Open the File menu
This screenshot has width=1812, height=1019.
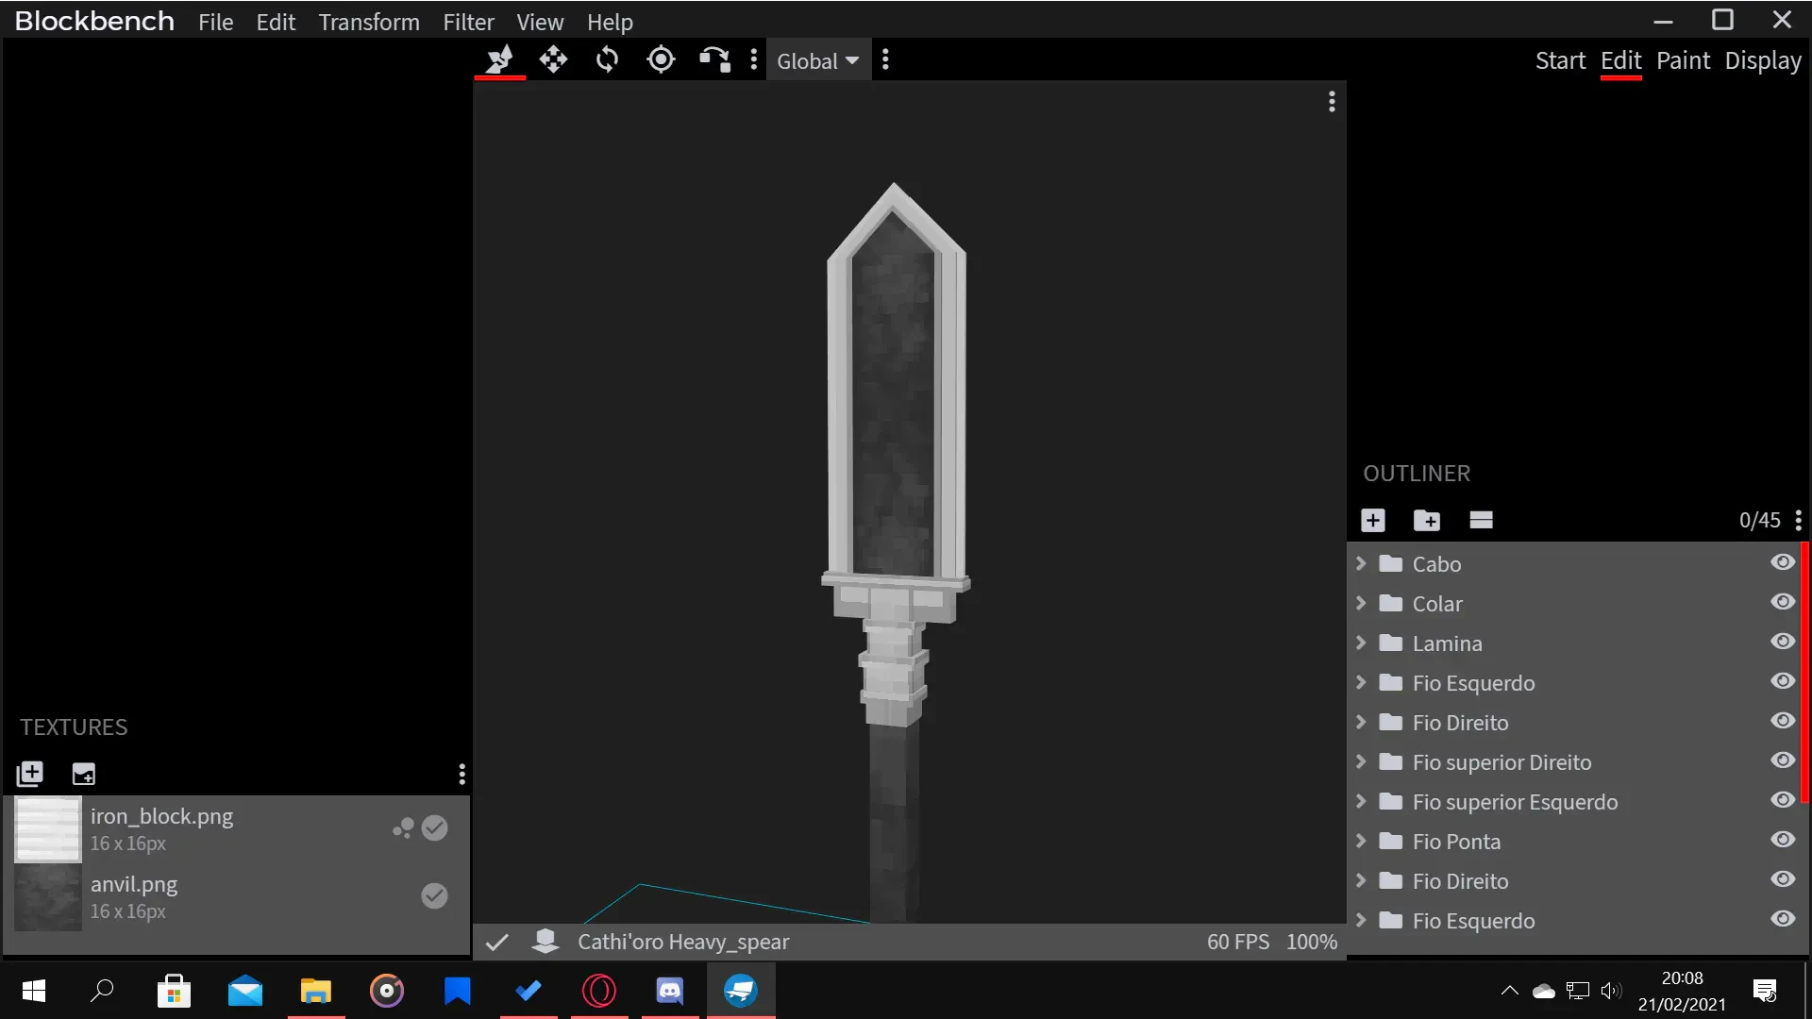(215, 22)
